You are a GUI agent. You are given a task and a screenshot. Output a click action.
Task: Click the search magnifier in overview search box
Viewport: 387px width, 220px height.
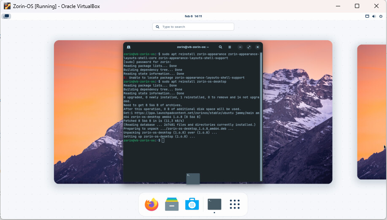coord(157,27)
